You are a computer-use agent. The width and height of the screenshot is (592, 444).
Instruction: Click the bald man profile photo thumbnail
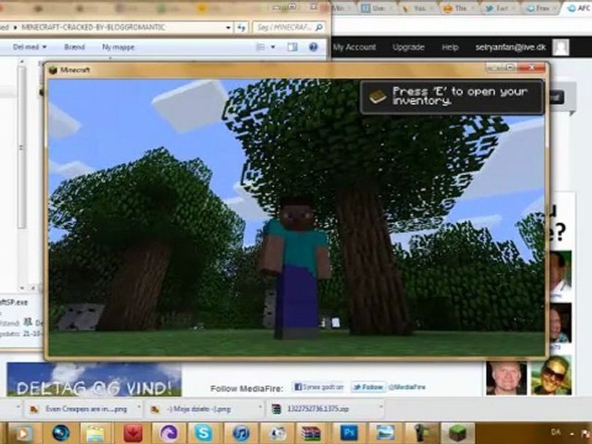click(x=506, y=377)
